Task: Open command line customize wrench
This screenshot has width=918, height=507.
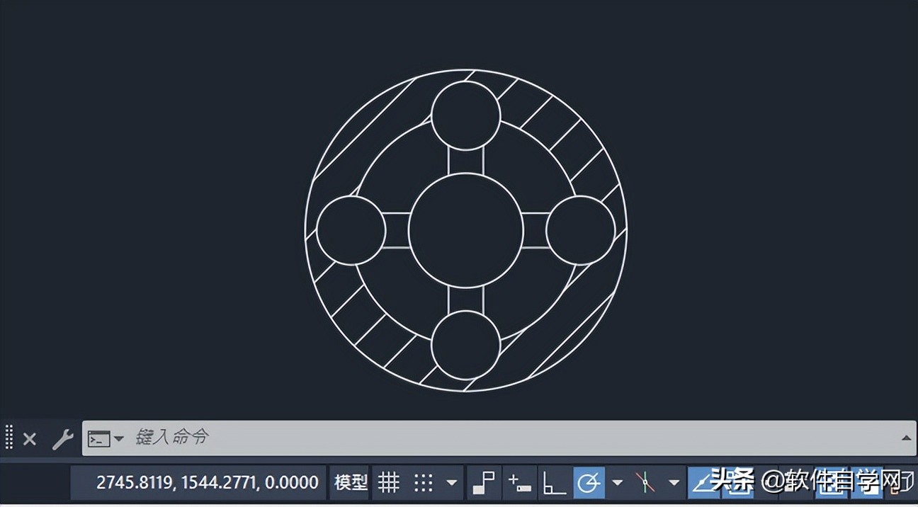Action: click(x=62, y=439)
